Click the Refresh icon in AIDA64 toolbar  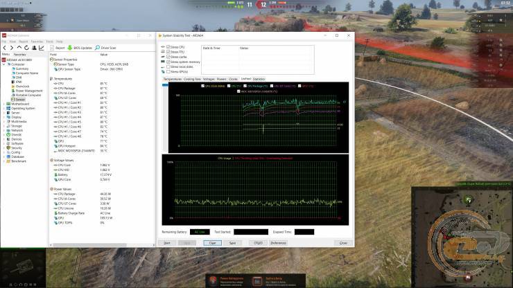pyautogui.click(x=26, y=48)
